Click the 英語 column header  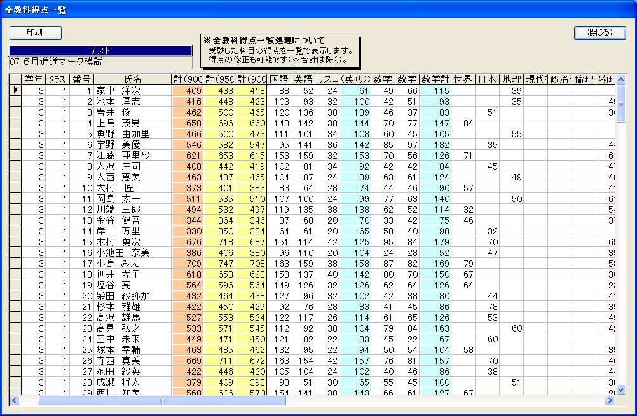[x=303, y=79]
